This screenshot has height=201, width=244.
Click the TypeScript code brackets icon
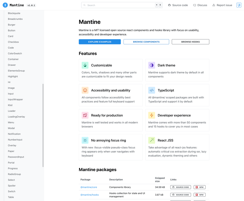[152, 90]
